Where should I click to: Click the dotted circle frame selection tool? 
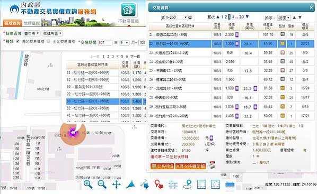[215, 184]
